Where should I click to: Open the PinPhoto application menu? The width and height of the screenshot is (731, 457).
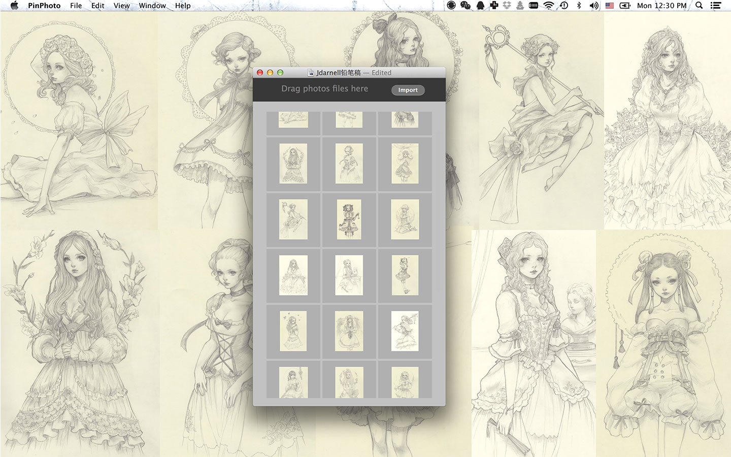pos(44,6)
